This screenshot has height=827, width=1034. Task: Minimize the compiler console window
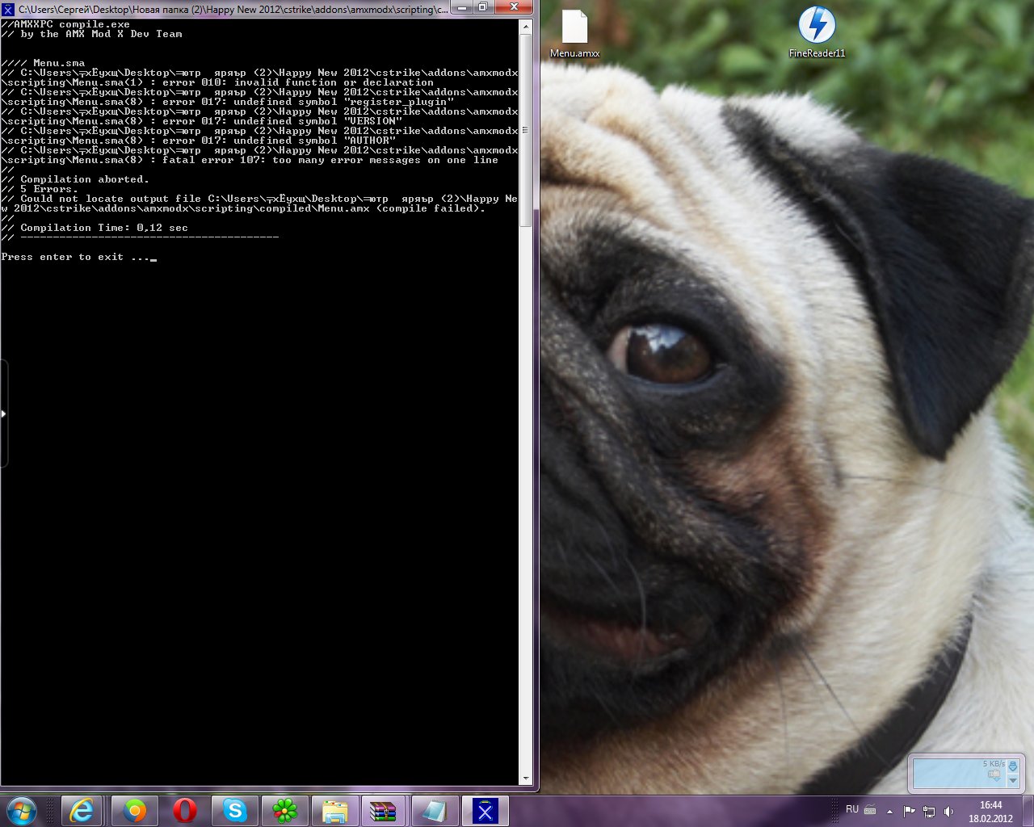pyautogui.click(x=463, y=8)
